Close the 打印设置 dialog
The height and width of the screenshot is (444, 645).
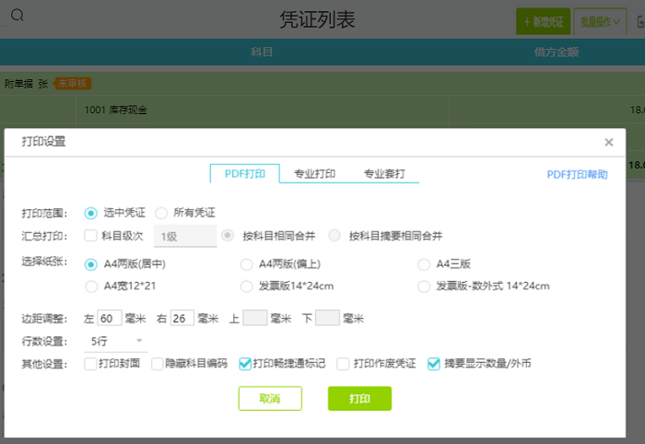pyautogui.click(x=608, y=142)
